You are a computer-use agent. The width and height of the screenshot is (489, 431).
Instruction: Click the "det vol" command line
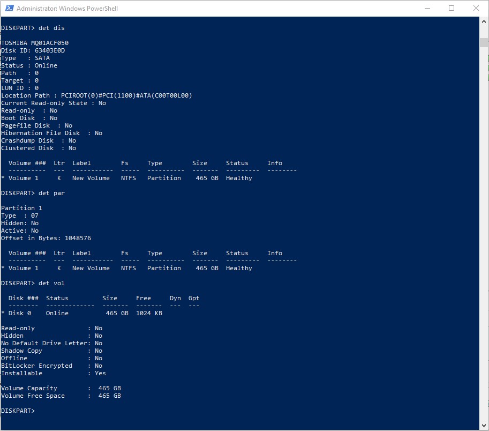33,283
